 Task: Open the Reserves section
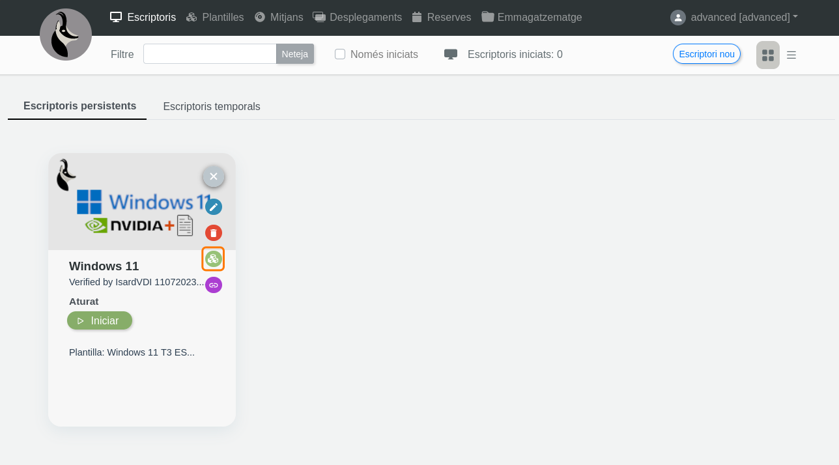(442, 18)
